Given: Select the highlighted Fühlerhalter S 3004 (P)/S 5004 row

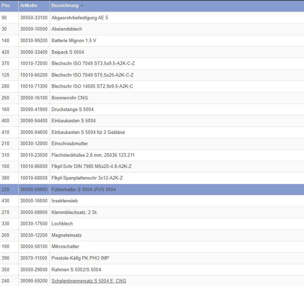Looking at the screenshot, I should [84, 189].
